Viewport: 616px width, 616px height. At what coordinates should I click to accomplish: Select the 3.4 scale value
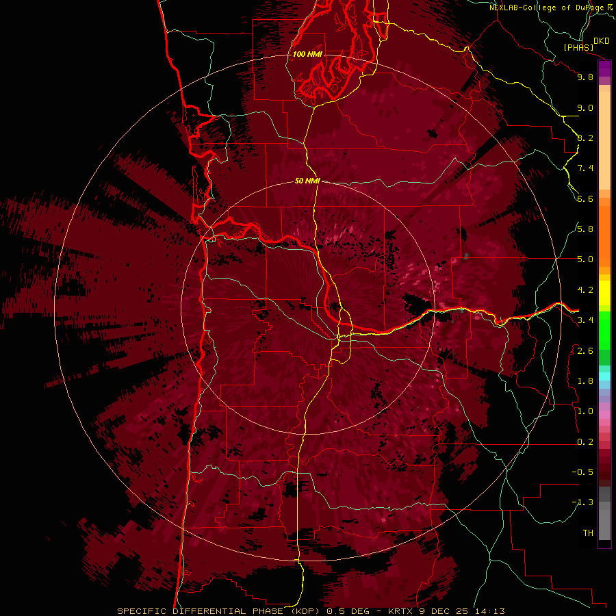[x=585, y=320]
